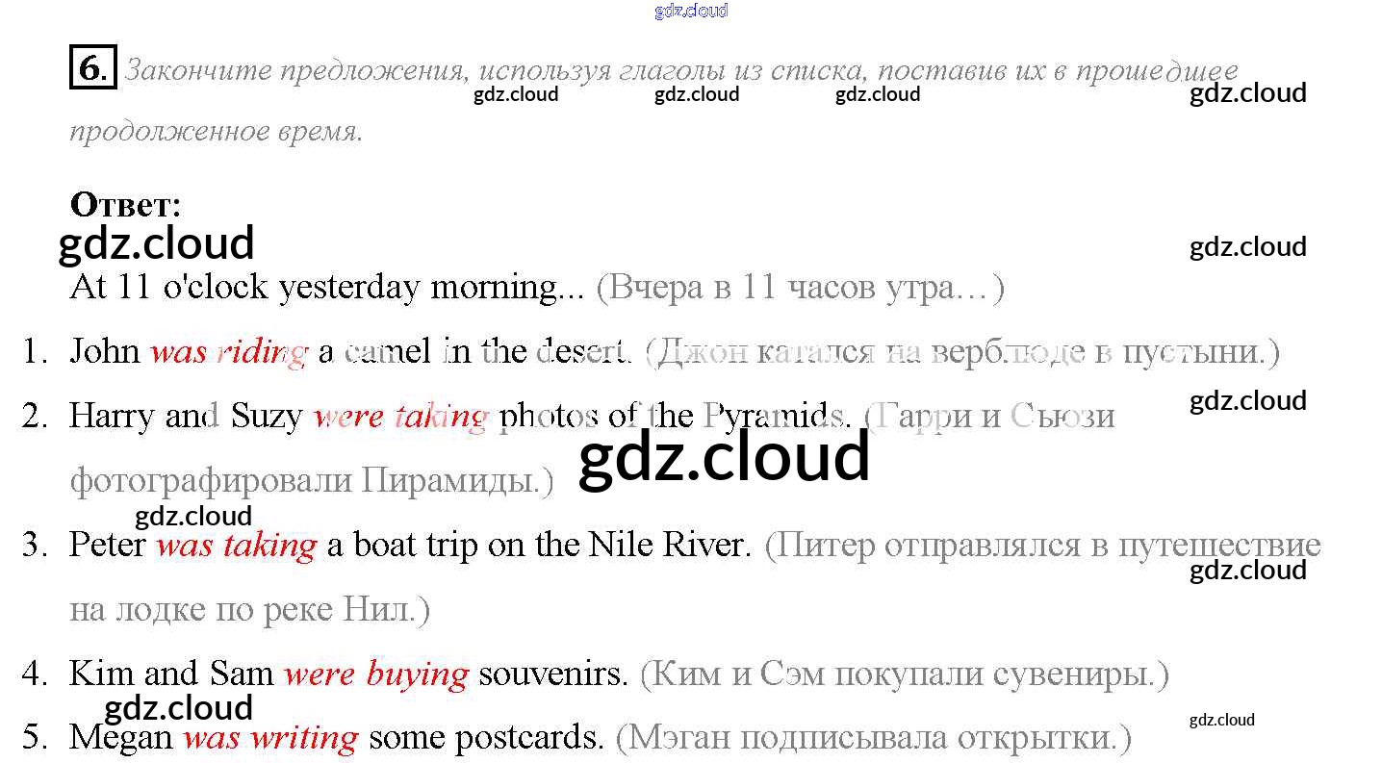
Task: Click the largest gdz.cloud watermark over the Pyramids sentence
Action: pyautogui.click(x=724, y=457)
